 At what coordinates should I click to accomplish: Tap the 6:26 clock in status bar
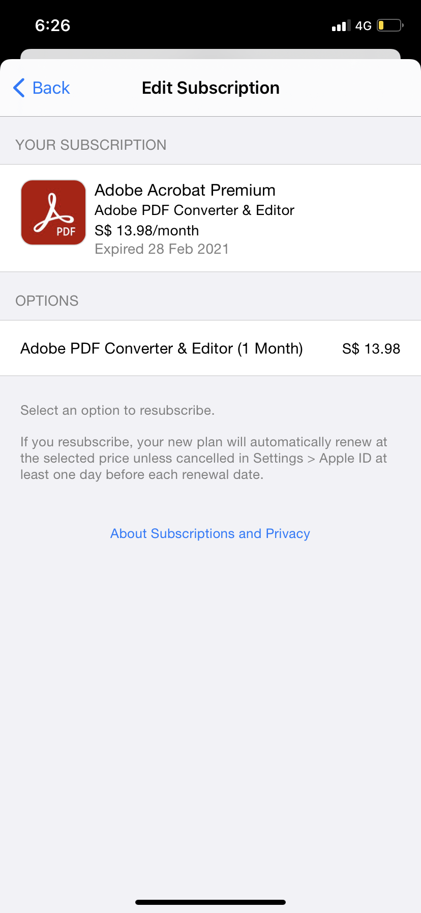(53, 25)
